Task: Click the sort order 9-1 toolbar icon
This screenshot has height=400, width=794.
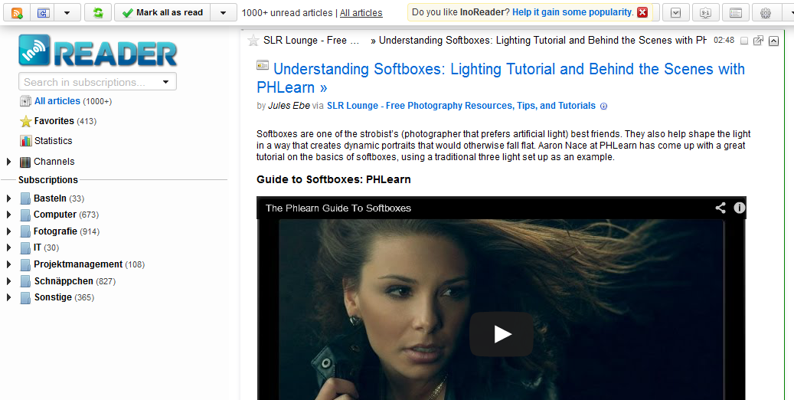Action: click(705, 13)
